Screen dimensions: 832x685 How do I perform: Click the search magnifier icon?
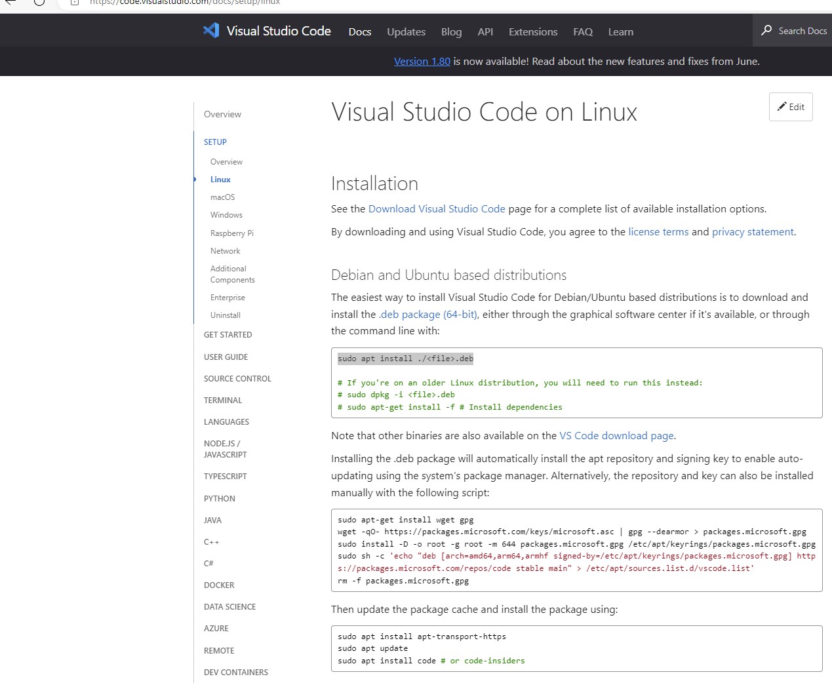click(x=766, y=30)
